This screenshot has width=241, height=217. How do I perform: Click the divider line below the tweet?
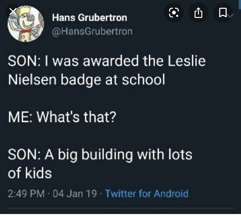[120, 208]
